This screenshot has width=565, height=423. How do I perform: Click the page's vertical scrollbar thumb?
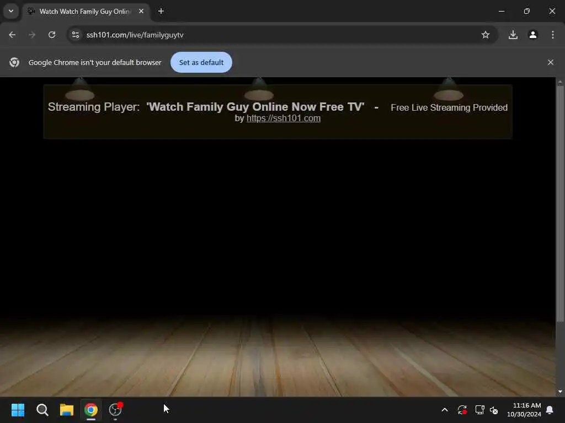tap(560, 203)
